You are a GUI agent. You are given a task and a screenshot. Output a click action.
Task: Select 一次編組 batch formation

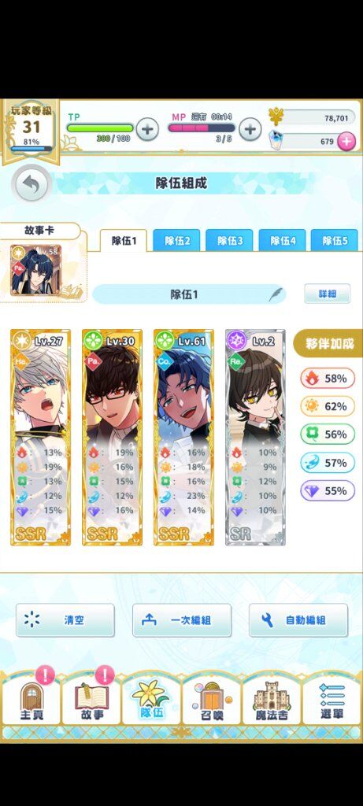pos(182,620)
